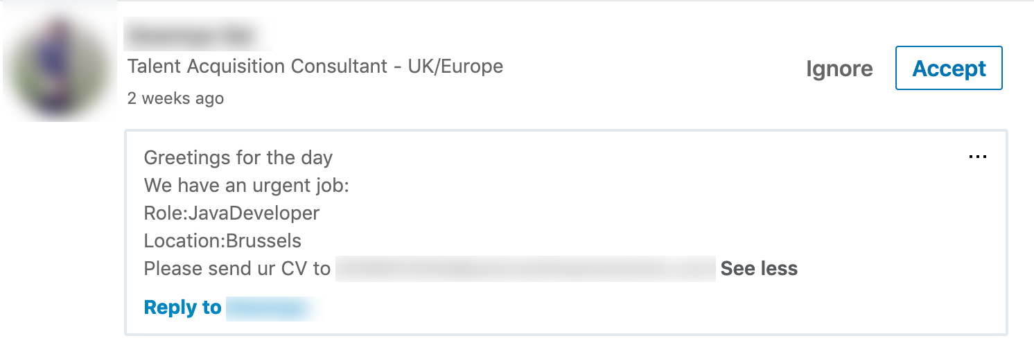Click the blurred email address in message
Image resolution: width=1034 pixels, height=352 pixels.
[x=525, y=269]
